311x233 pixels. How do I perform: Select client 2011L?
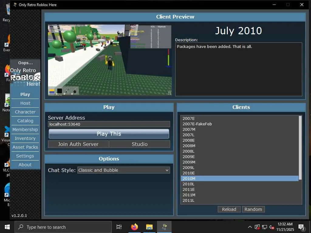coord(240,201)
